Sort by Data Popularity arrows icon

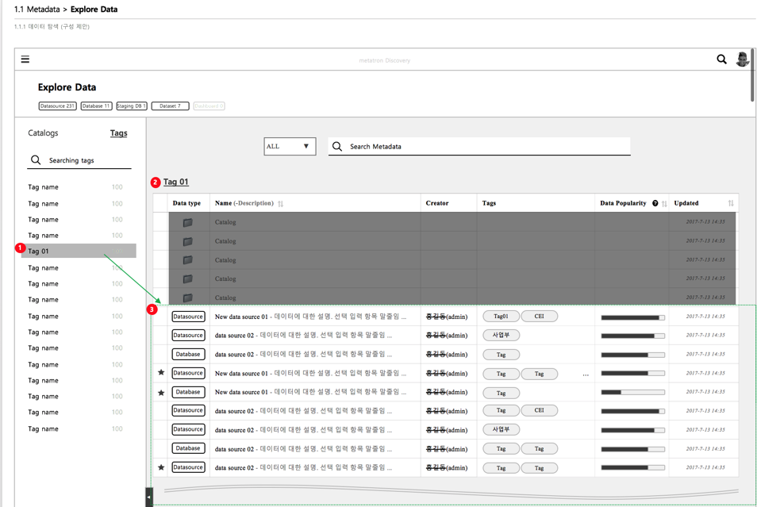coord(664,204)
